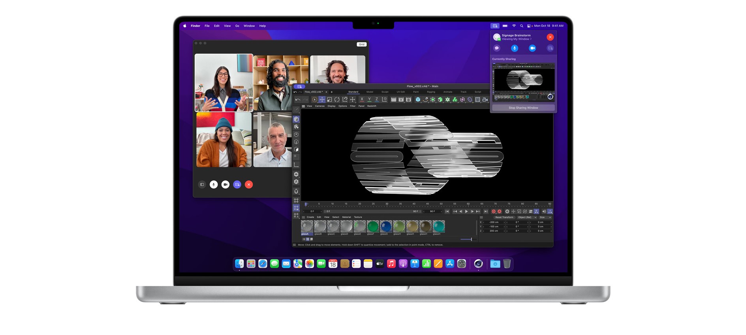
Task: Expand Viewing My Window chevron
Action: coord(531,39)
